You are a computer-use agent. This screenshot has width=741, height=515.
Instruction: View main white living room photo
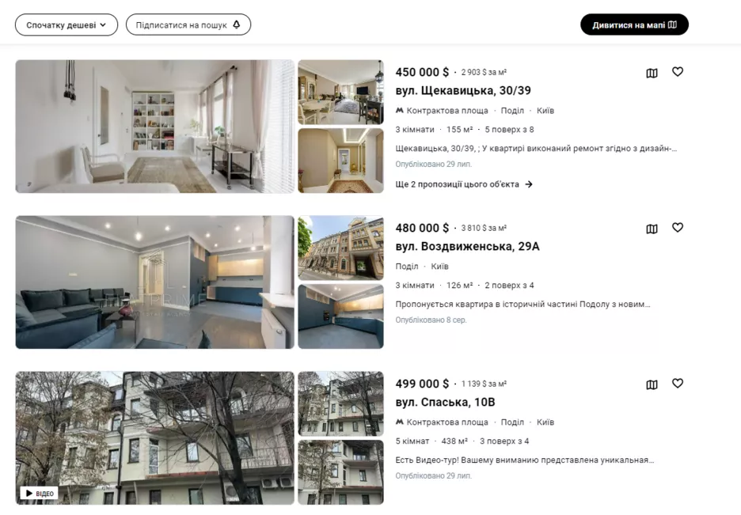(154, 127)
